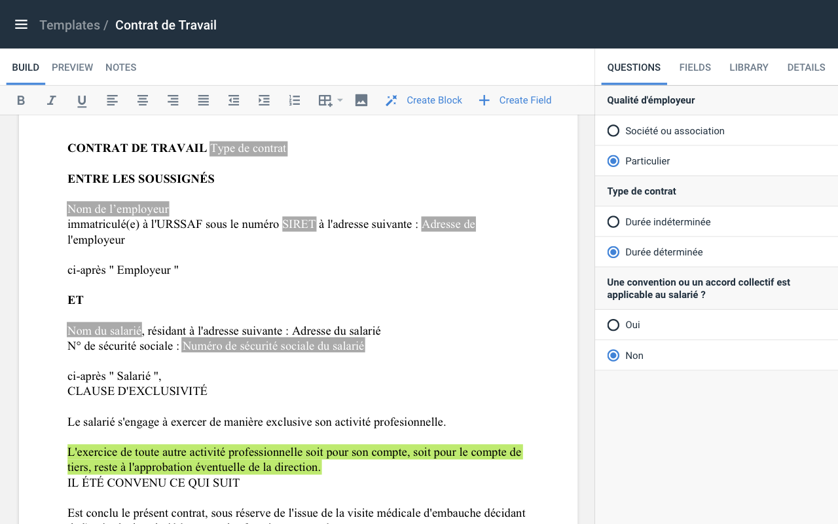Justify the text
Image resolution: width=838 pixels, height=524 pixels.
click(x=204, y=100)
